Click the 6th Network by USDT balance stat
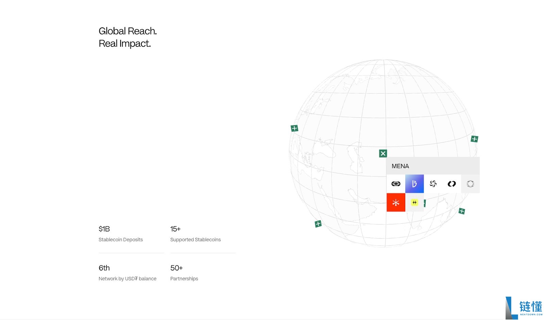Viewport: 544px width, 320px height. (127, 273)
